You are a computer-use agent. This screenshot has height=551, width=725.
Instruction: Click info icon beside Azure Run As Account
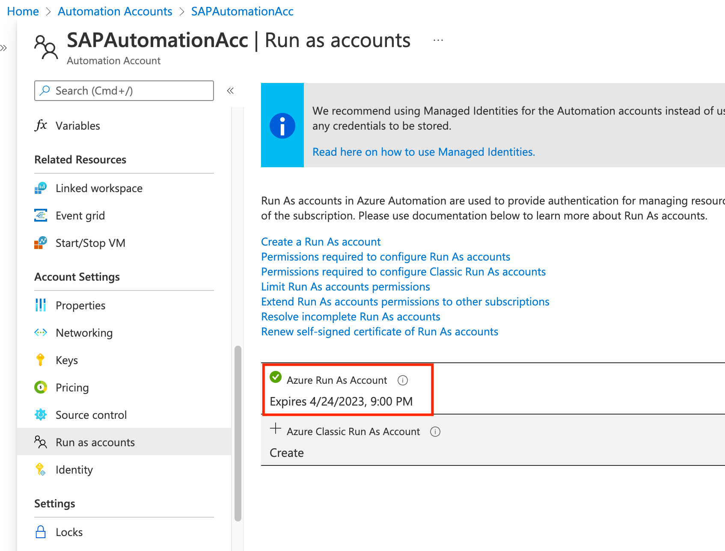coord(403,380)
